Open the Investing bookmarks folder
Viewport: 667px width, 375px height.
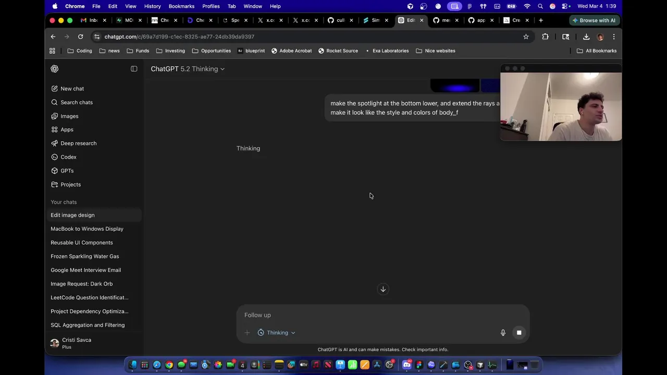[x=170, y=51]
